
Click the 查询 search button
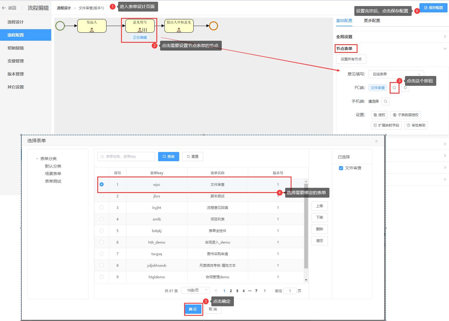pos(168,157)
